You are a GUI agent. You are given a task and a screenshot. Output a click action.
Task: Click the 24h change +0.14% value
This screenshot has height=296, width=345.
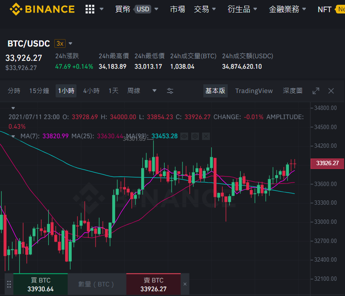pyautogui.click(x=83, y=67)
